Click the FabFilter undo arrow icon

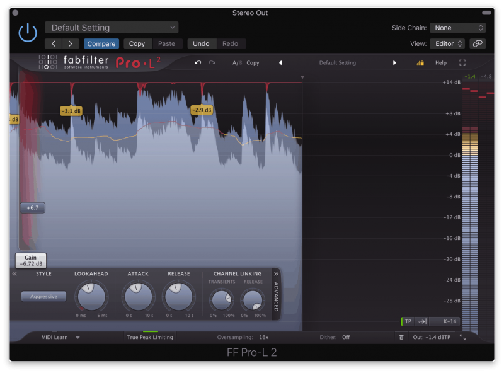[x=198, y=63]
